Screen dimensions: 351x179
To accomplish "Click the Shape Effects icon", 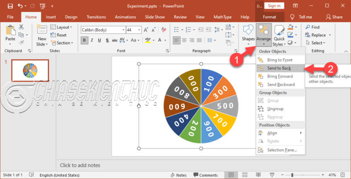I will pos(290,42).
